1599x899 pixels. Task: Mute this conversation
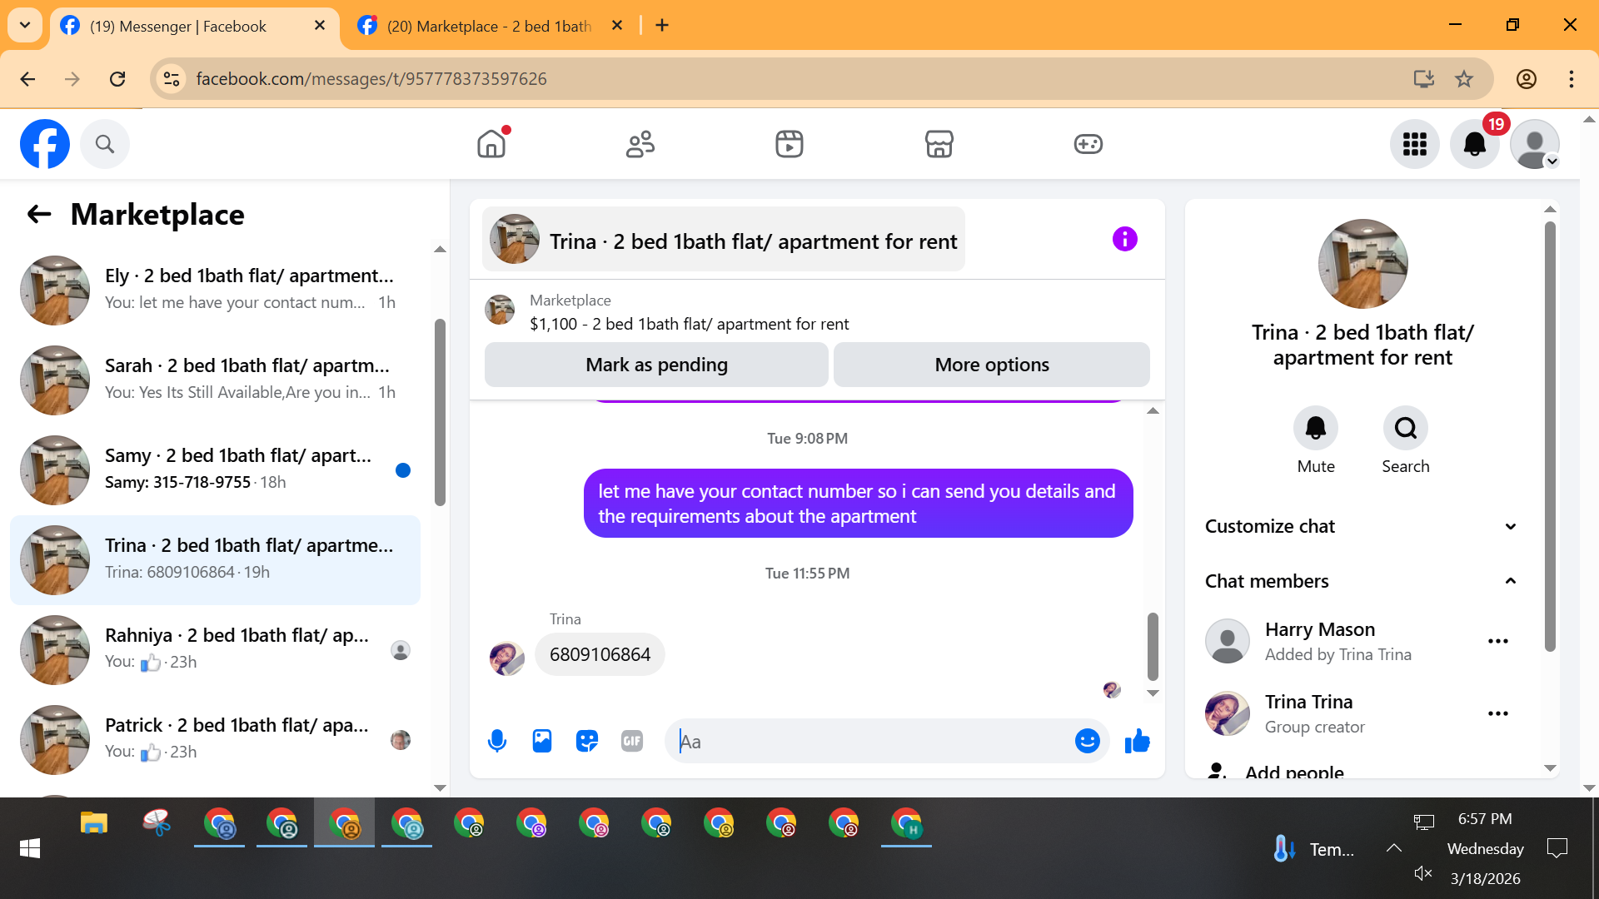(x=1315, y=429)
